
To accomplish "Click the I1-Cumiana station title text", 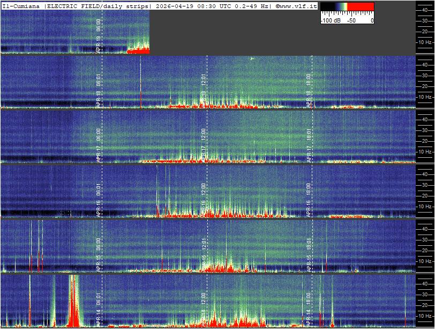I will pyautogui.click(x=21, y=6).
